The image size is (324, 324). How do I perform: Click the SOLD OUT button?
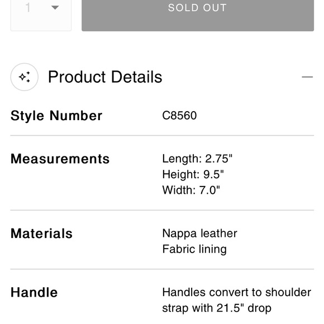click(x=198, y=15)
